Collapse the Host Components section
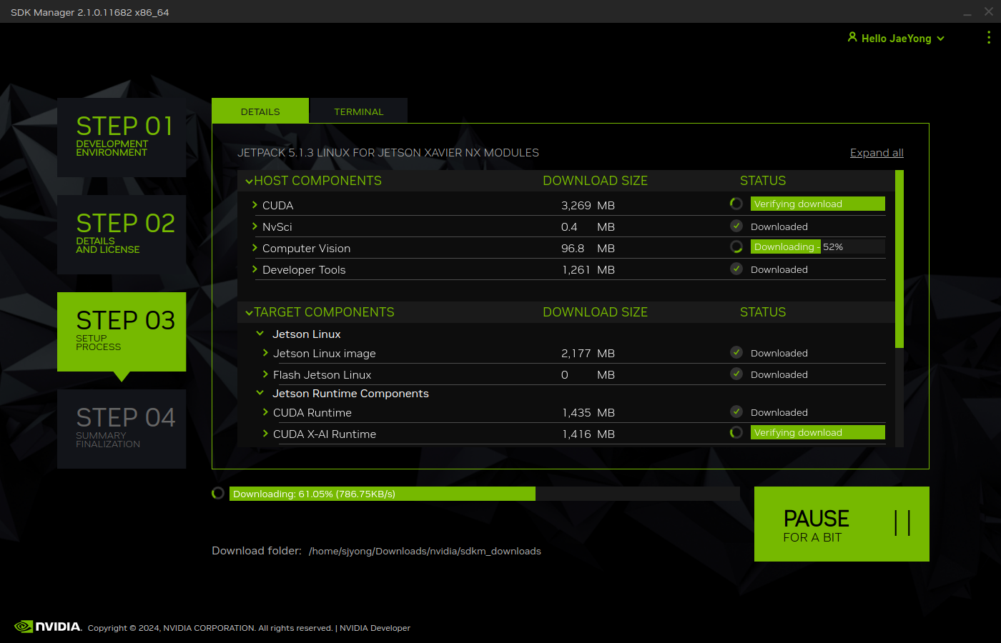 (249, 181)
